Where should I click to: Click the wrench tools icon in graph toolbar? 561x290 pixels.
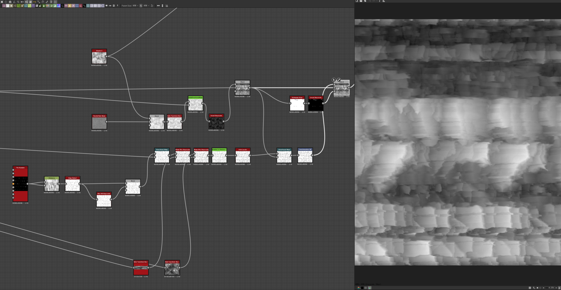[47, 2]
